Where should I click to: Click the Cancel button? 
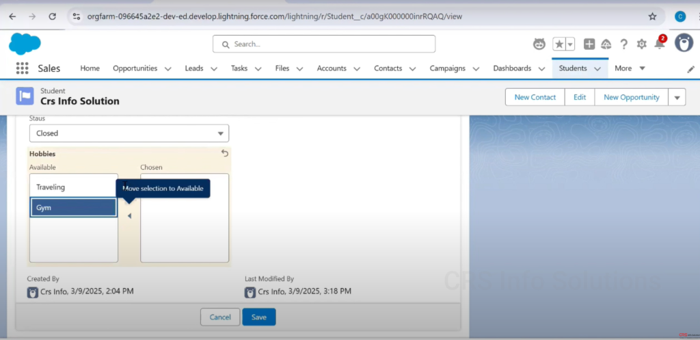pos(220,317)
